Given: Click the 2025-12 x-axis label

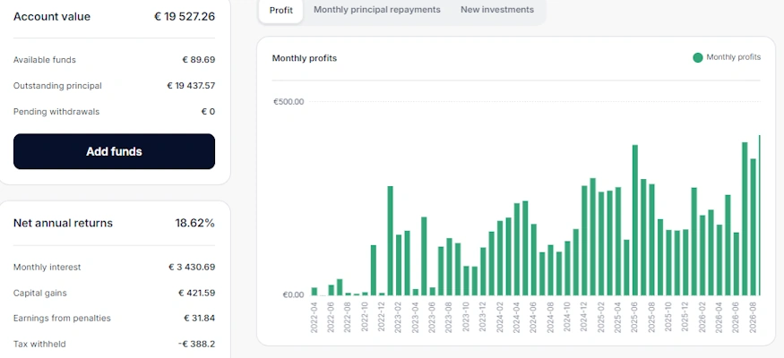Looking at the screenshot, I should [x=685, y=318].
